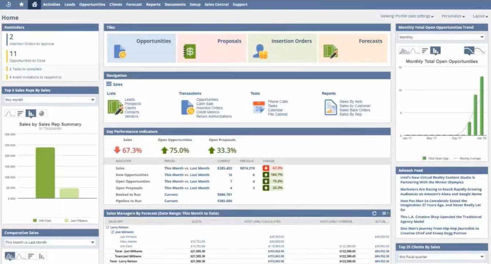Toggle bar chart view in Monthly Opportunities Trend

pyautogui.click(x=435, y=51)
